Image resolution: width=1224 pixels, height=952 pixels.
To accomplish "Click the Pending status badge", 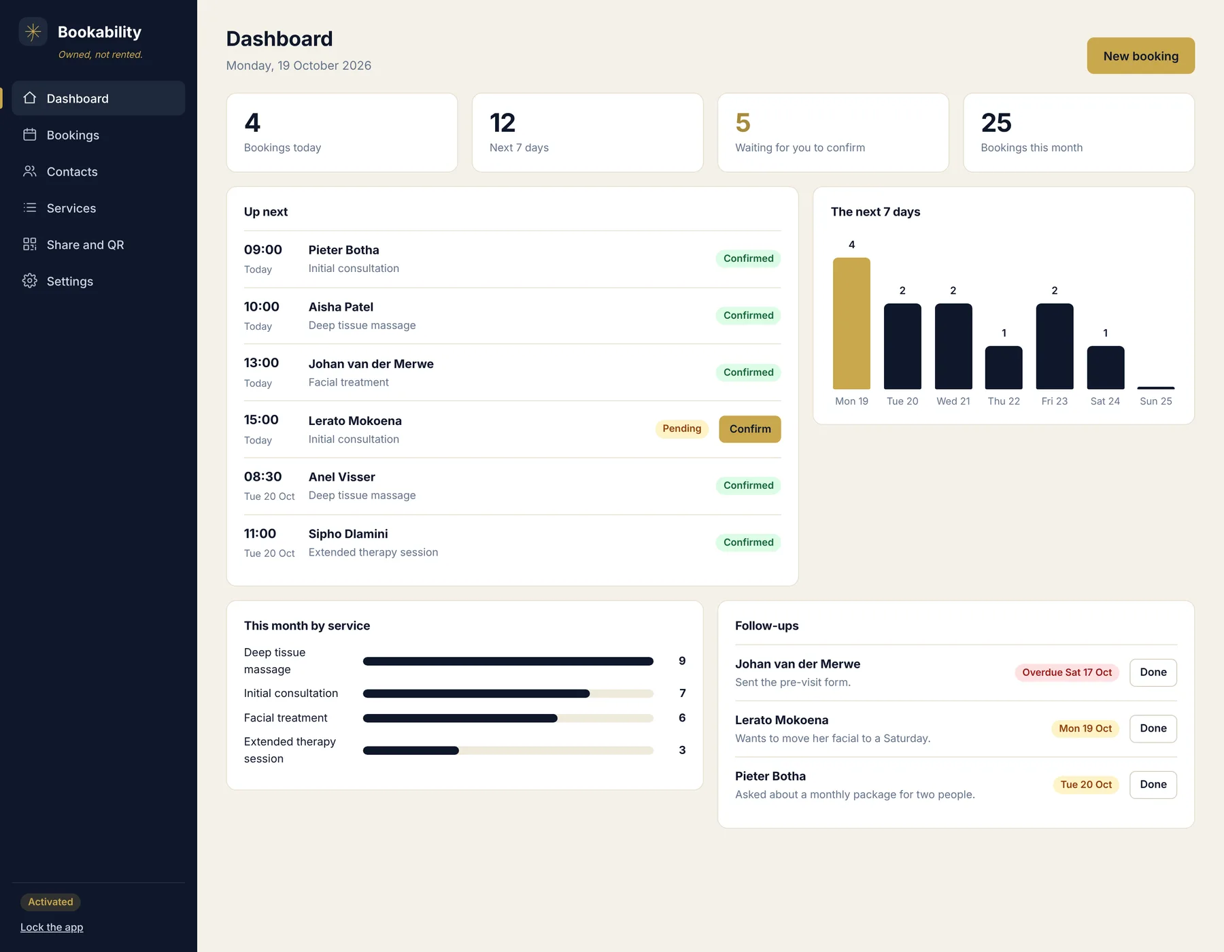I will click(x=681, y=428).
